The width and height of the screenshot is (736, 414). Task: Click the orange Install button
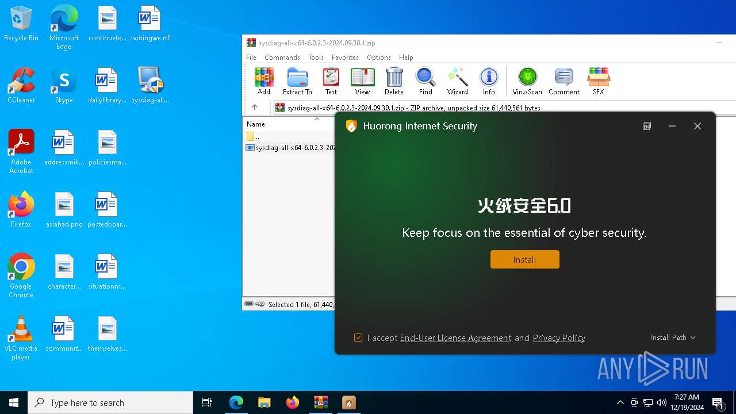pos(524,259)
